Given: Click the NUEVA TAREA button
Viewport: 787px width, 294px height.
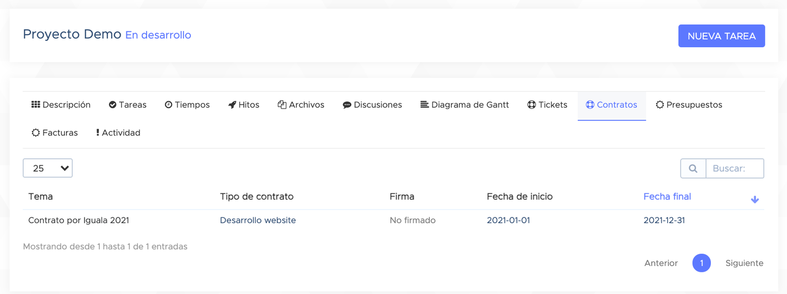Looking at the screenshot, I should [x=722, y=36].
